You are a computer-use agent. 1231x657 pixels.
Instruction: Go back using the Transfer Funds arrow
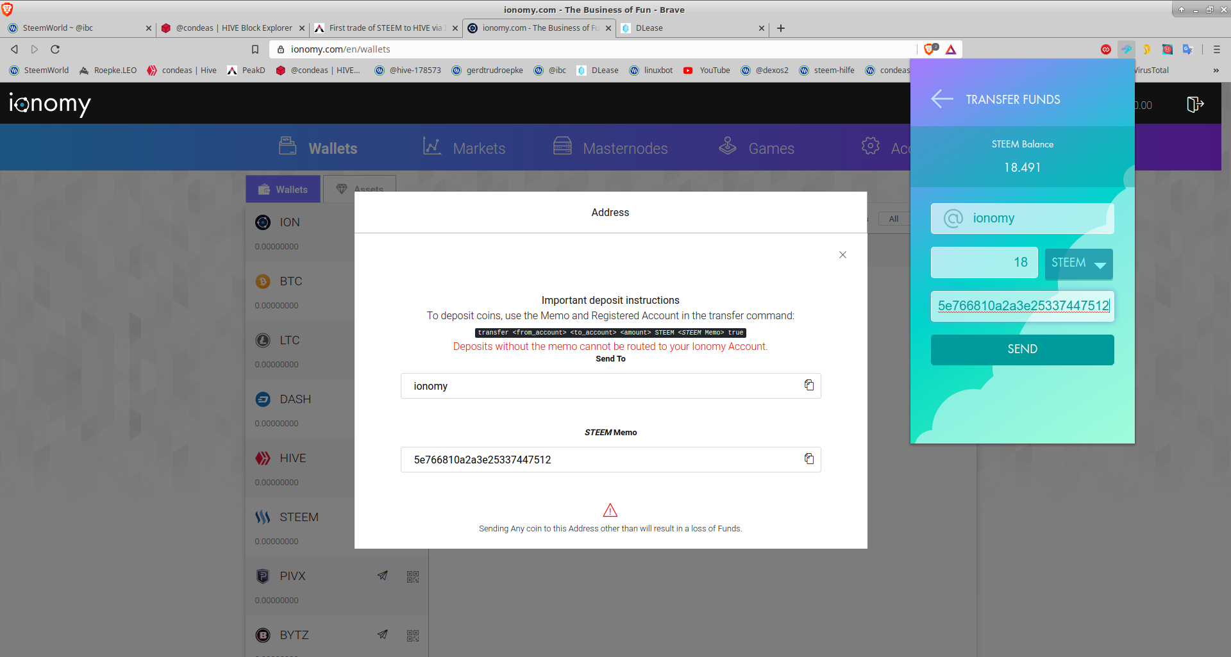point(942,99)
